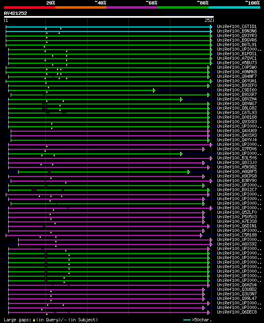Click the cyan =50char scale bar
Screen dimensions: 264x323
pos(187,320)
